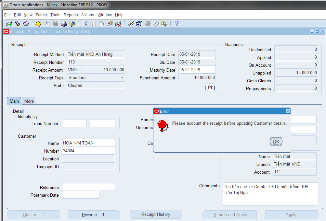
Task: Open Attachments using the paperclip icon
Action: pos(156,23)
